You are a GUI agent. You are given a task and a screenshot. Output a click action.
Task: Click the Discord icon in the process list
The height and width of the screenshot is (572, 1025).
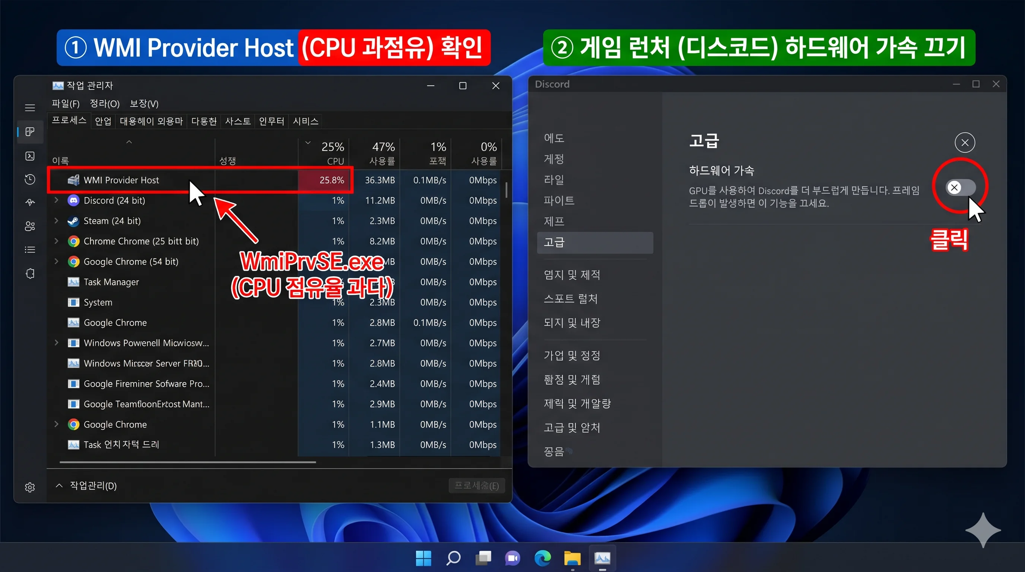click(73, 200)
